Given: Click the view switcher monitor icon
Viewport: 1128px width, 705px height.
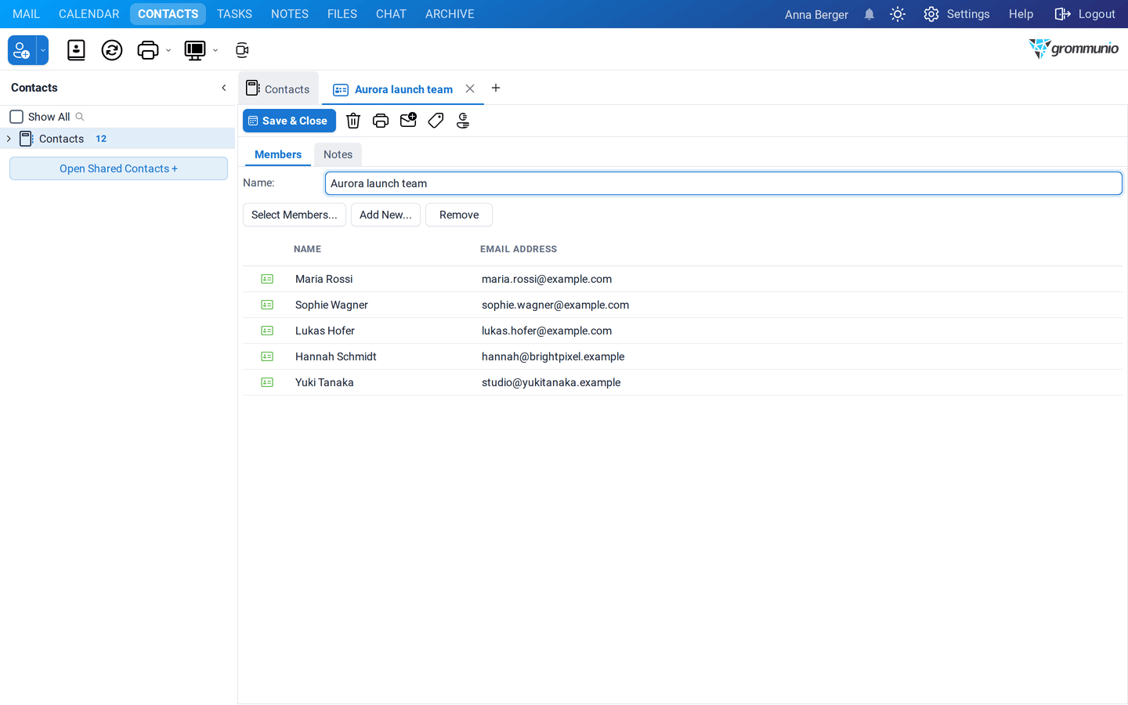Looking at the screenshot, I should pyautogui.click(x=194, y=50).
